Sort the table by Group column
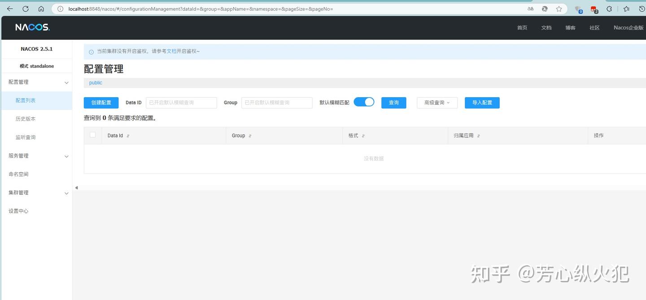 [251, 135]
